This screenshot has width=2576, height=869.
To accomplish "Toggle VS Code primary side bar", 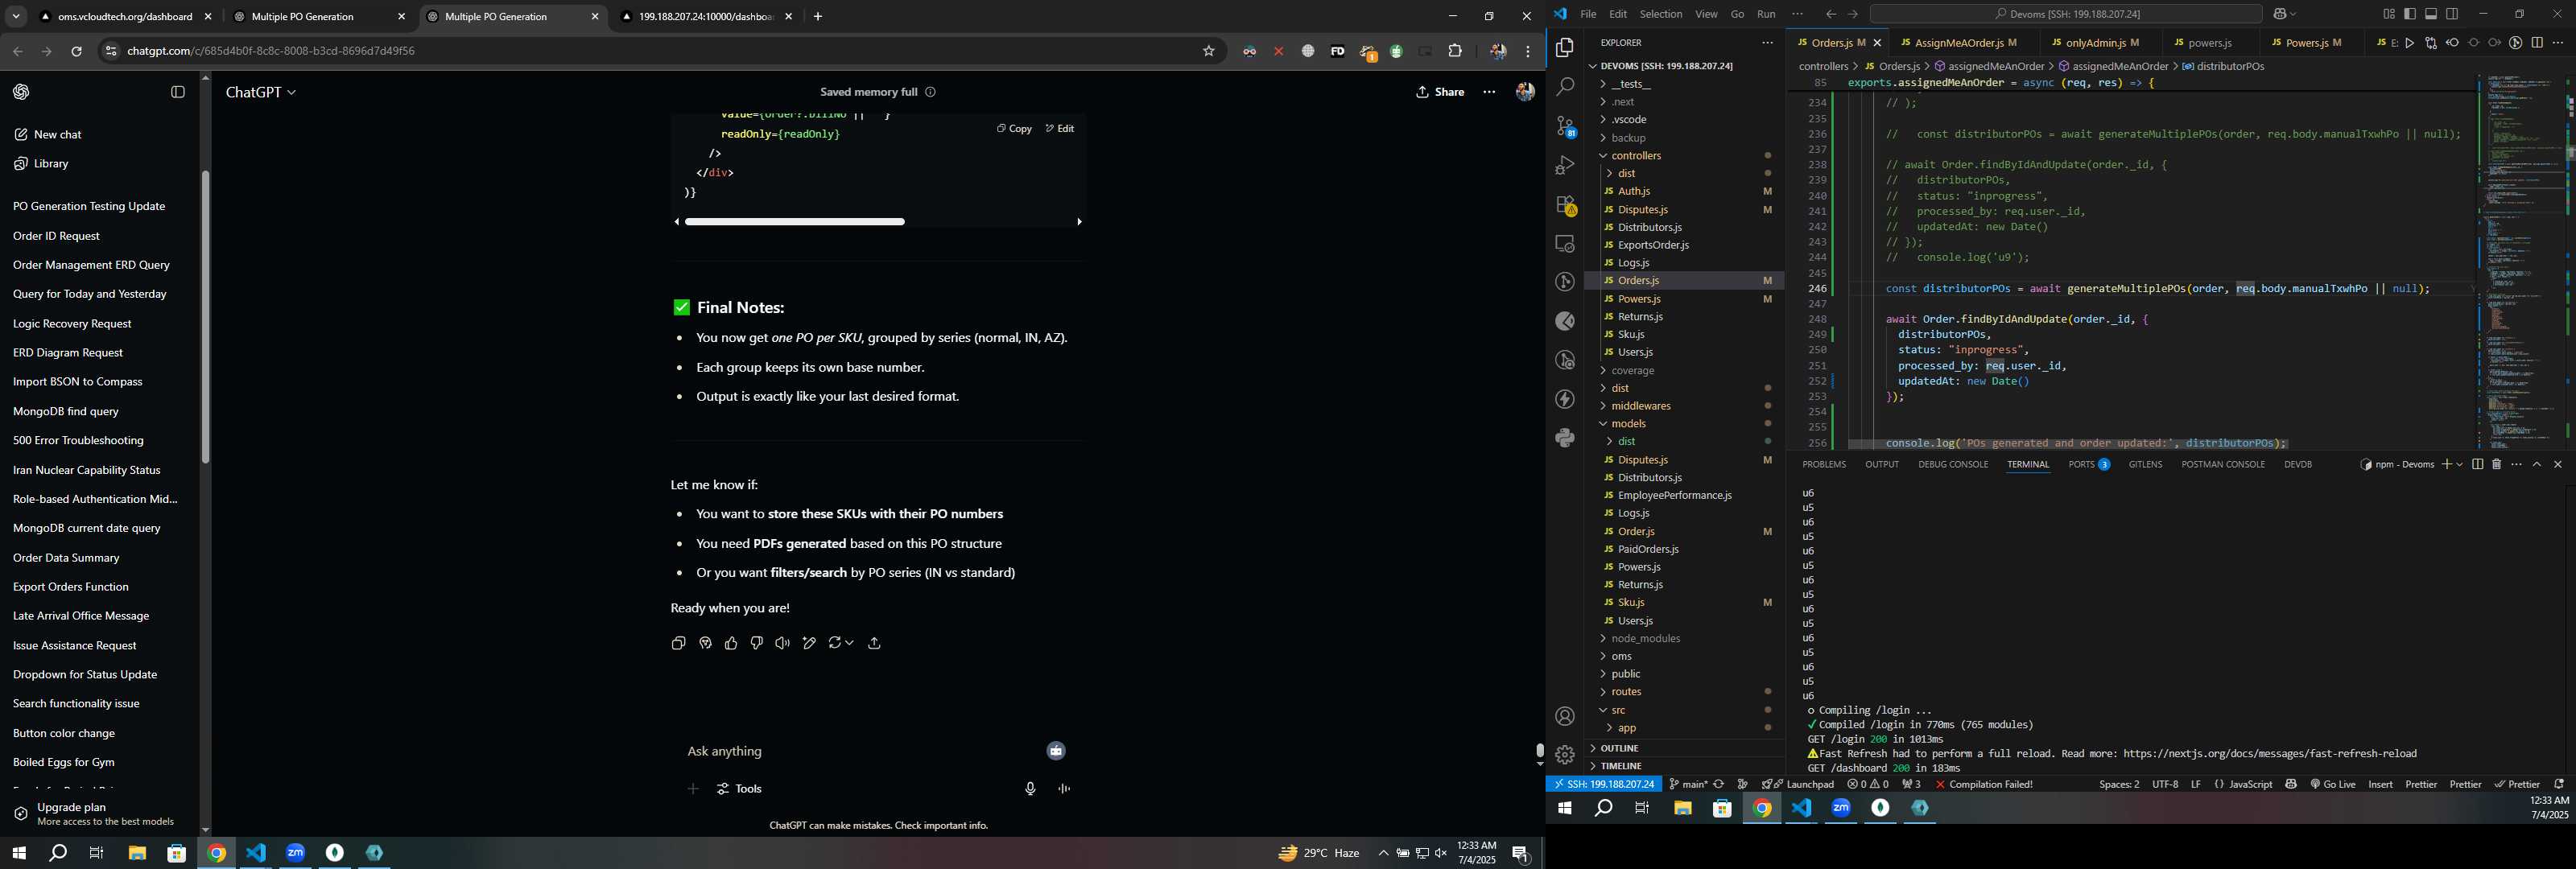I will tap(2410, 14).
